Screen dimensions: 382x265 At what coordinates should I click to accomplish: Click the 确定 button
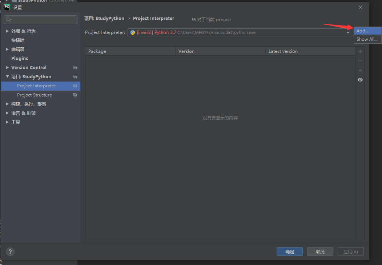pyautogui.click(x=290, y=252)
